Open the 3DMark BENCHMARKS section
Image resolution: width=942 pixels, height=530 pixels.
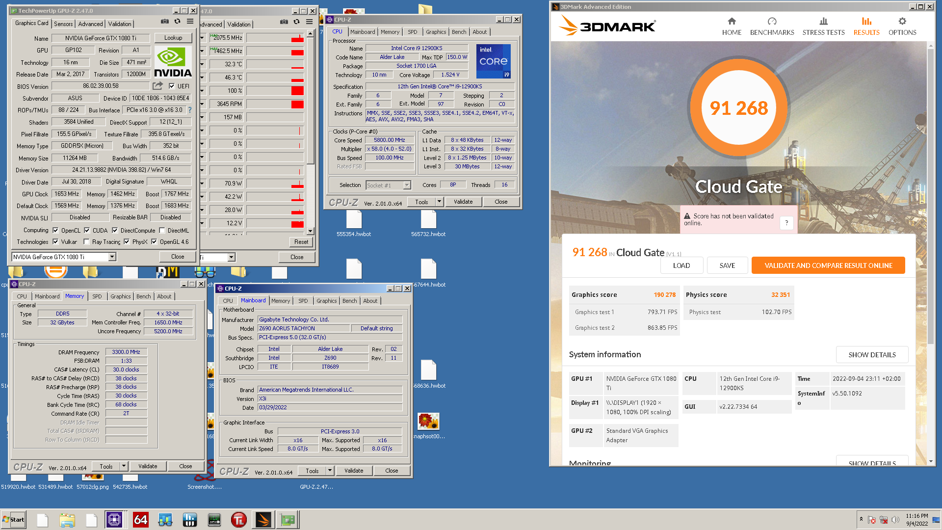click(x=772, y=26)
